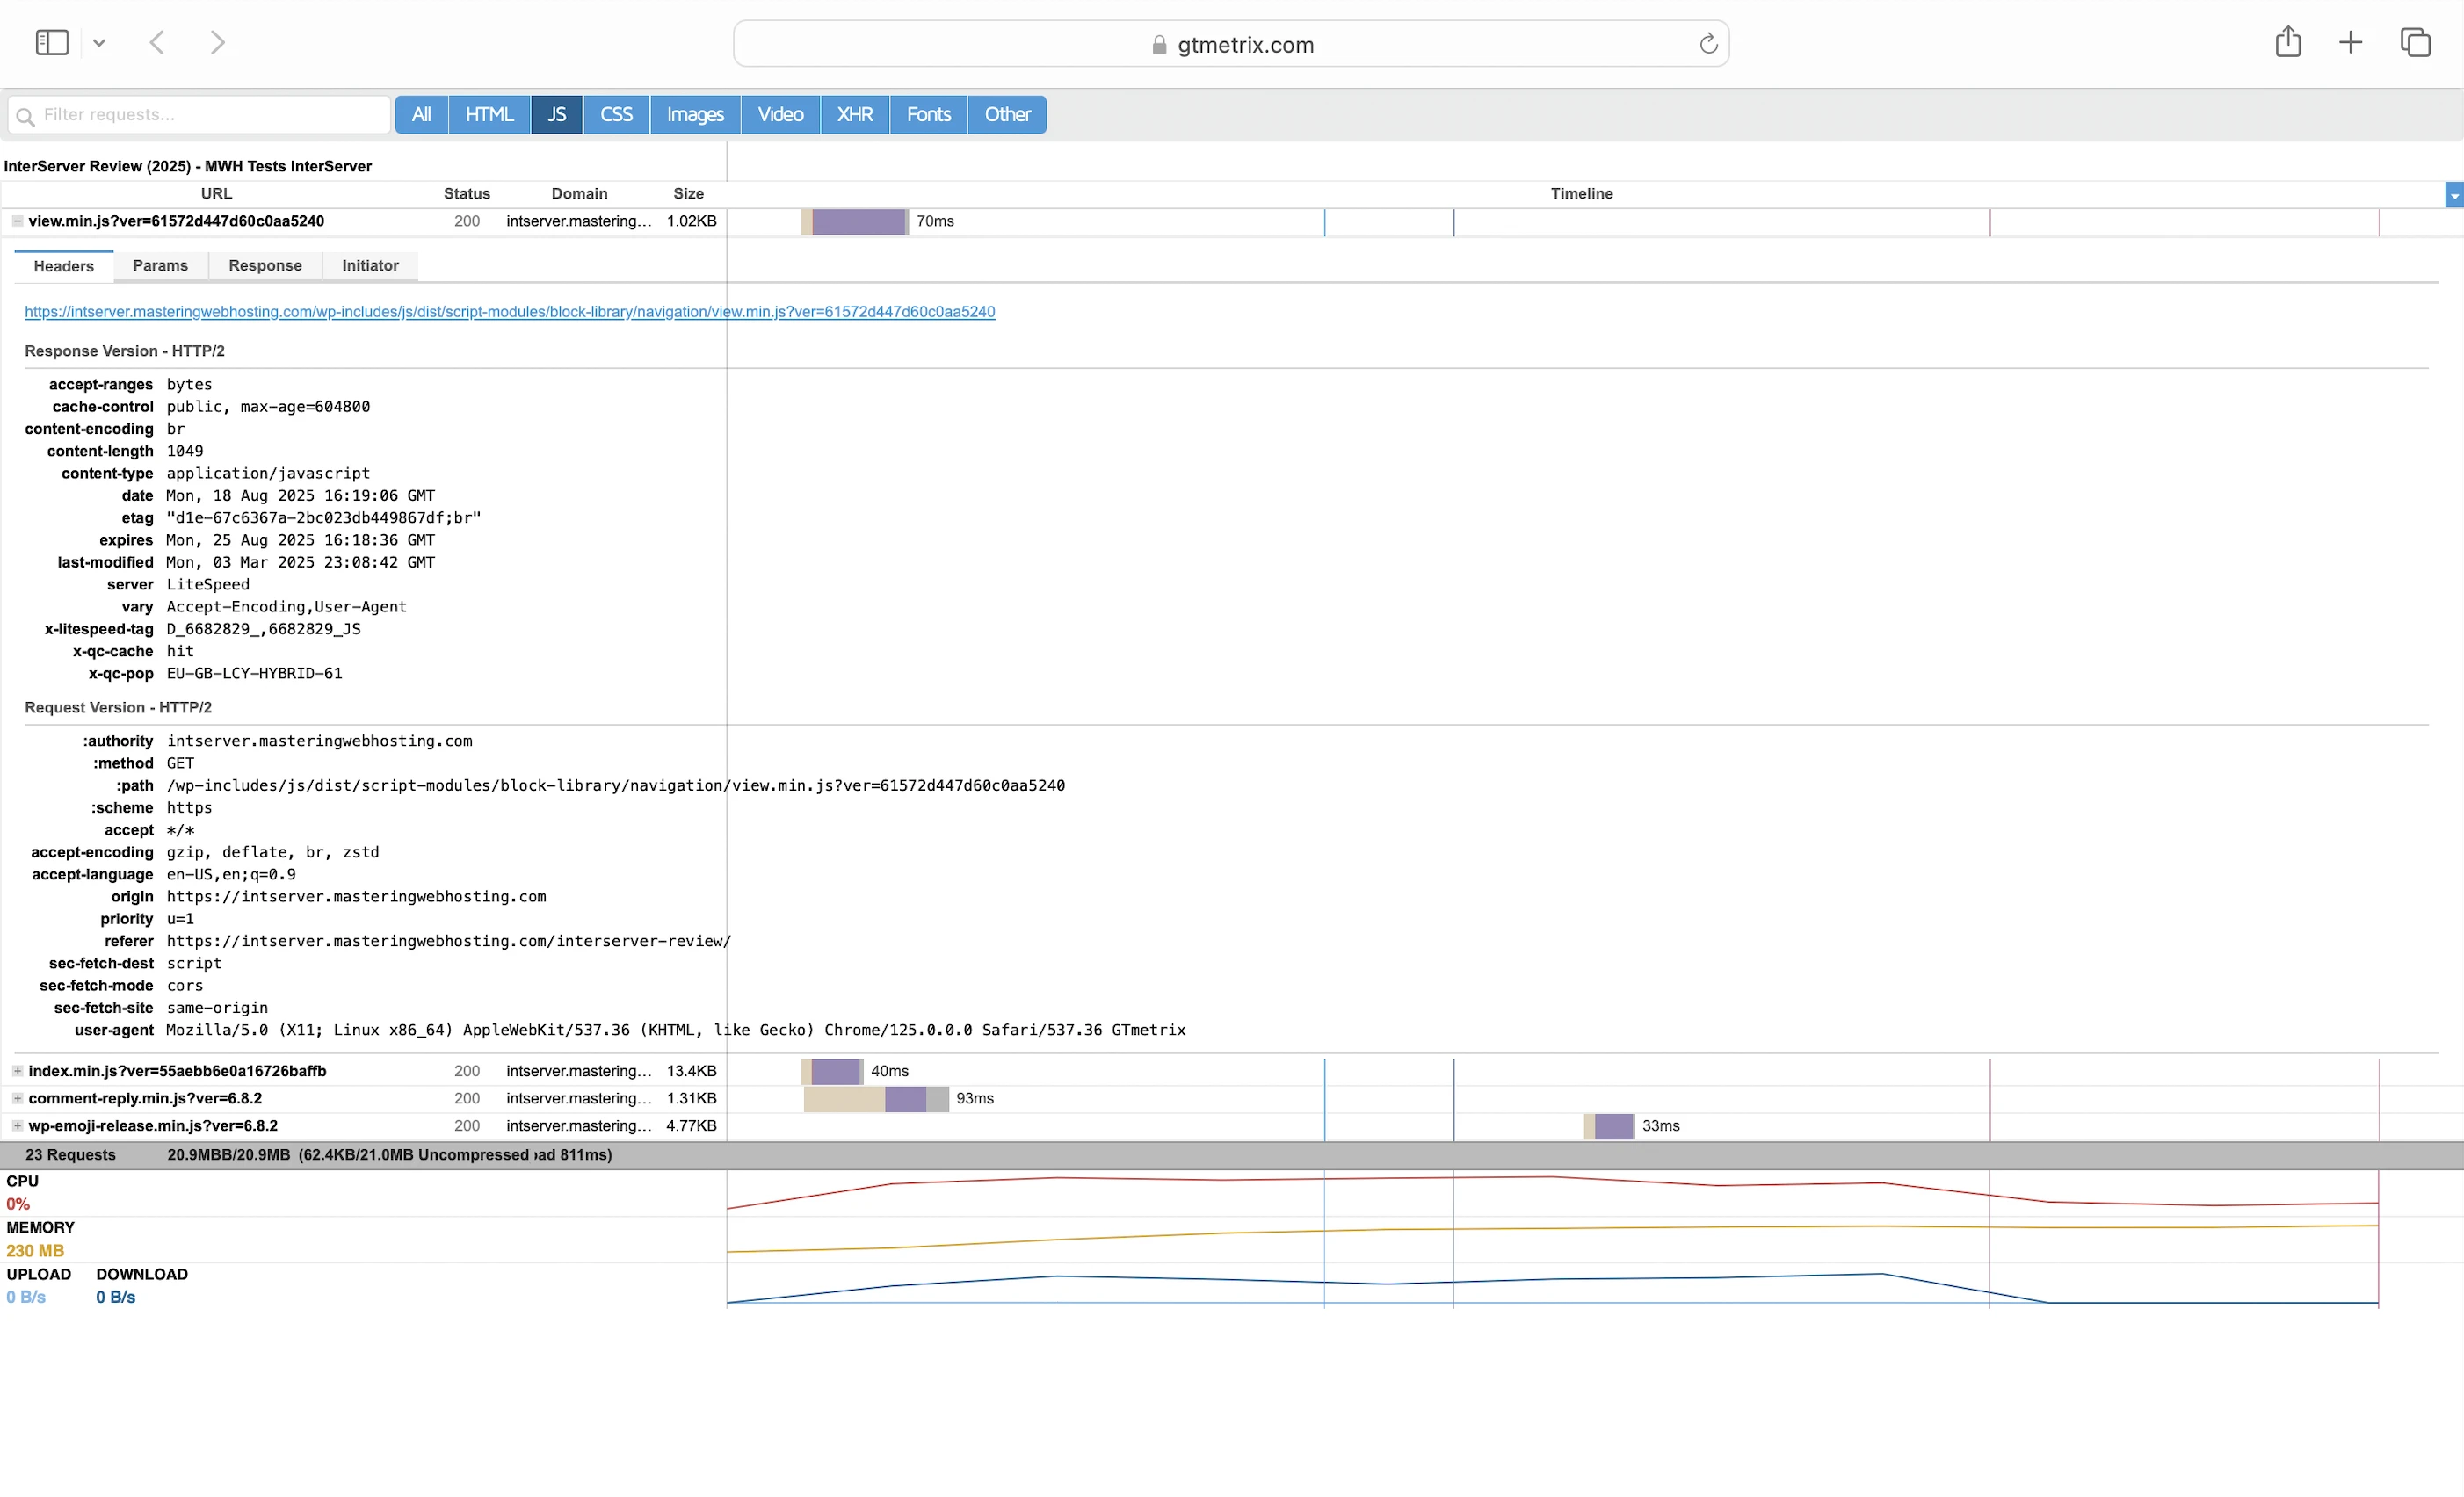Open a new tab with plus icon
Viewport: 2464px width, 1497px height.
click(x=2350, y=42)
